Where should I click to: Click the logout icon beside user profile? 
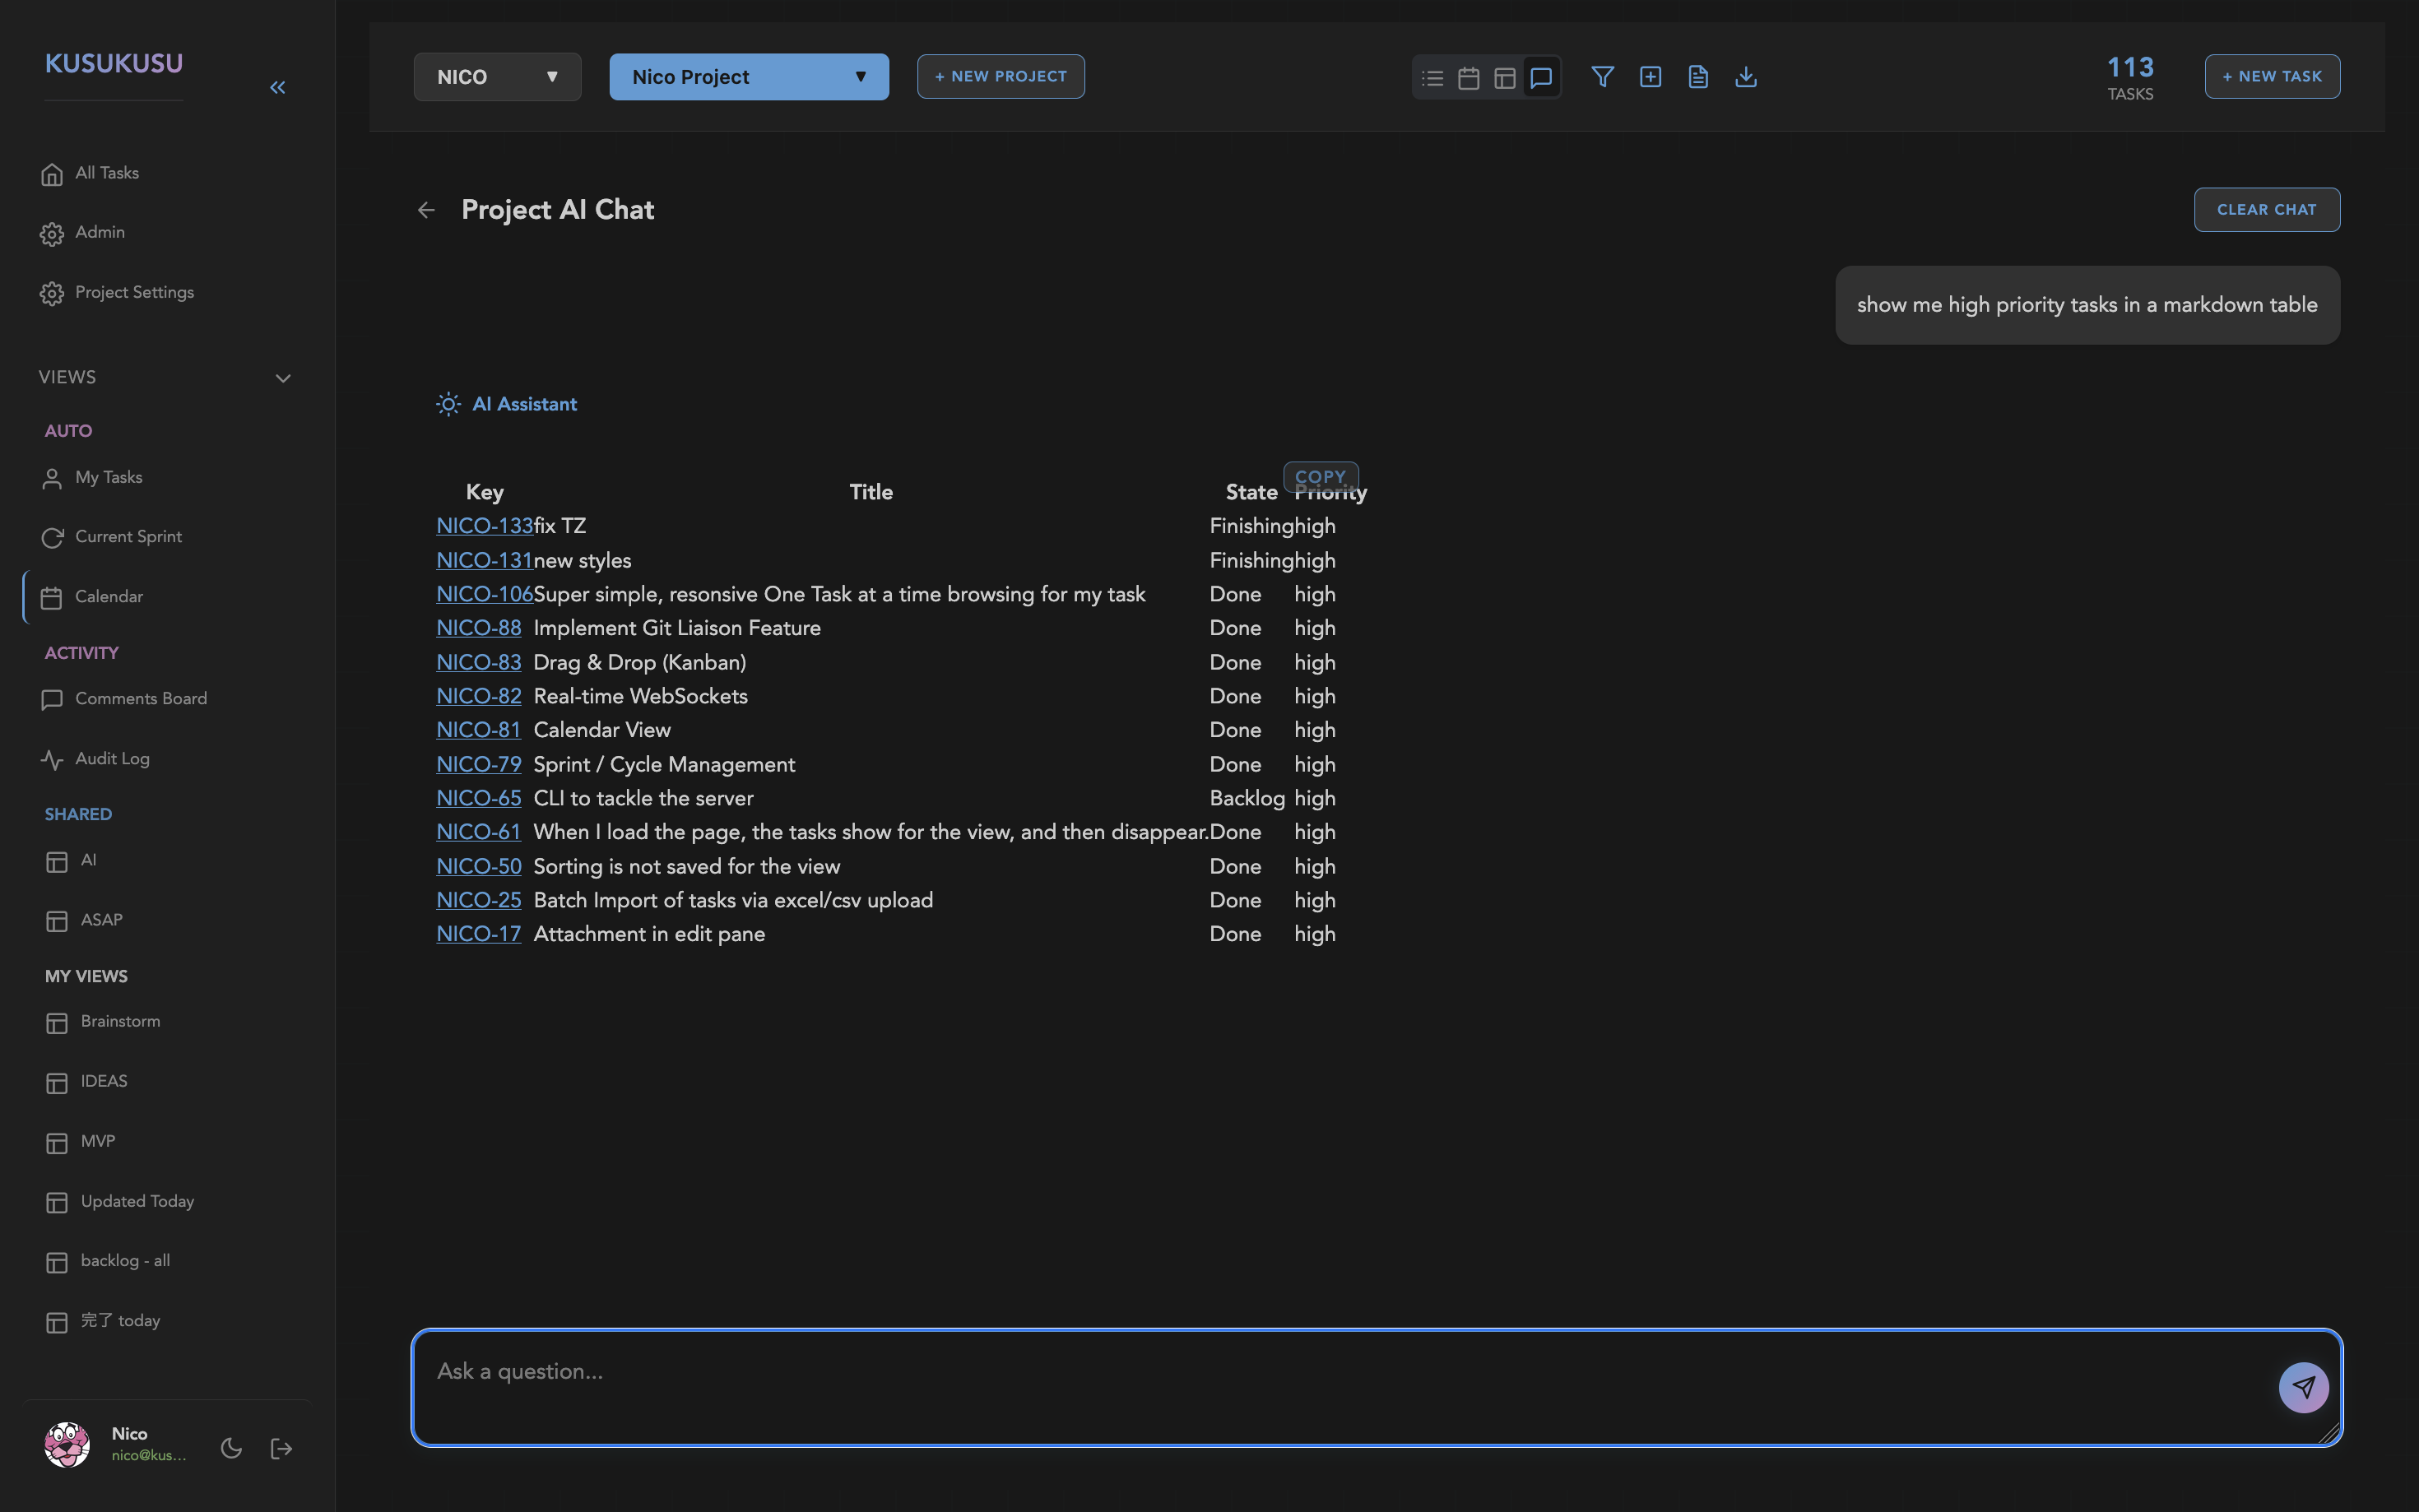pos(281,1448)
